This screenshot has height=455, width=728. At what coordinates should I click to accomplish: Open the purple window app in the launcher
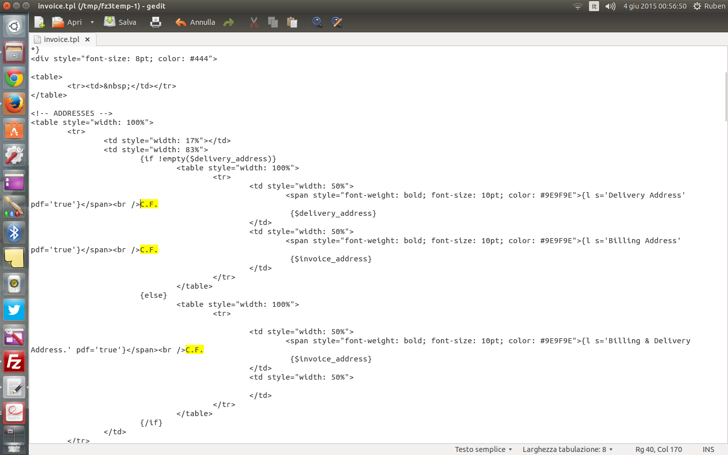coord(14,181)
